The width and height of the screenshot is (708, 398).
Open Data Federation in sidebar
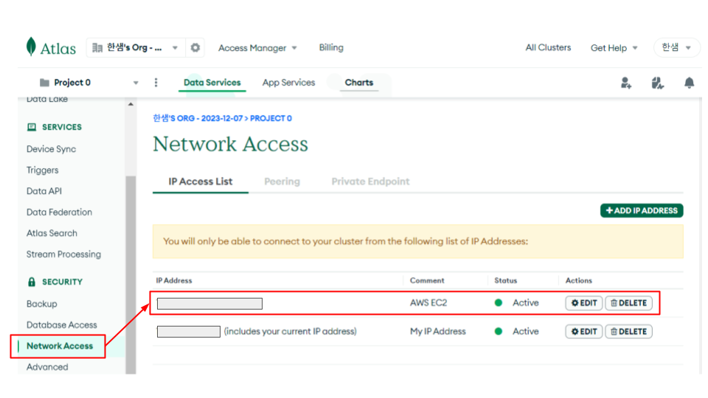[59, 212]
